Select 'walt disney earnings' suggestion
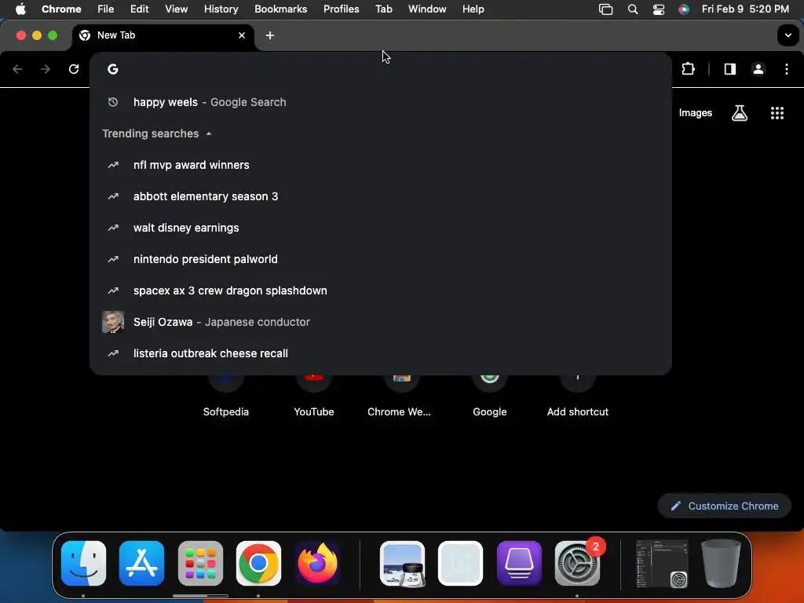 coord(381,228)
